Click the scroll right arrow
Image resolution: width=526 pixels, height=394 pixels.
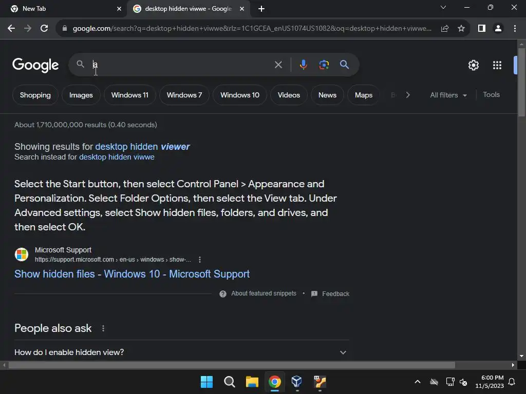click(x=513, y=365)
